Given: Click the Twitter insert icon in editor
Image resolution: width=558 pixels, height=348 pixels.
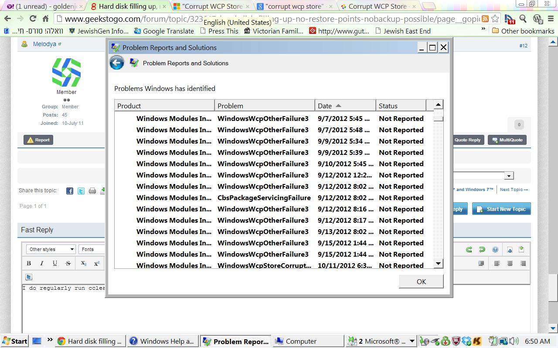Looking at the screenshot, I should click(x=29, y=277).
